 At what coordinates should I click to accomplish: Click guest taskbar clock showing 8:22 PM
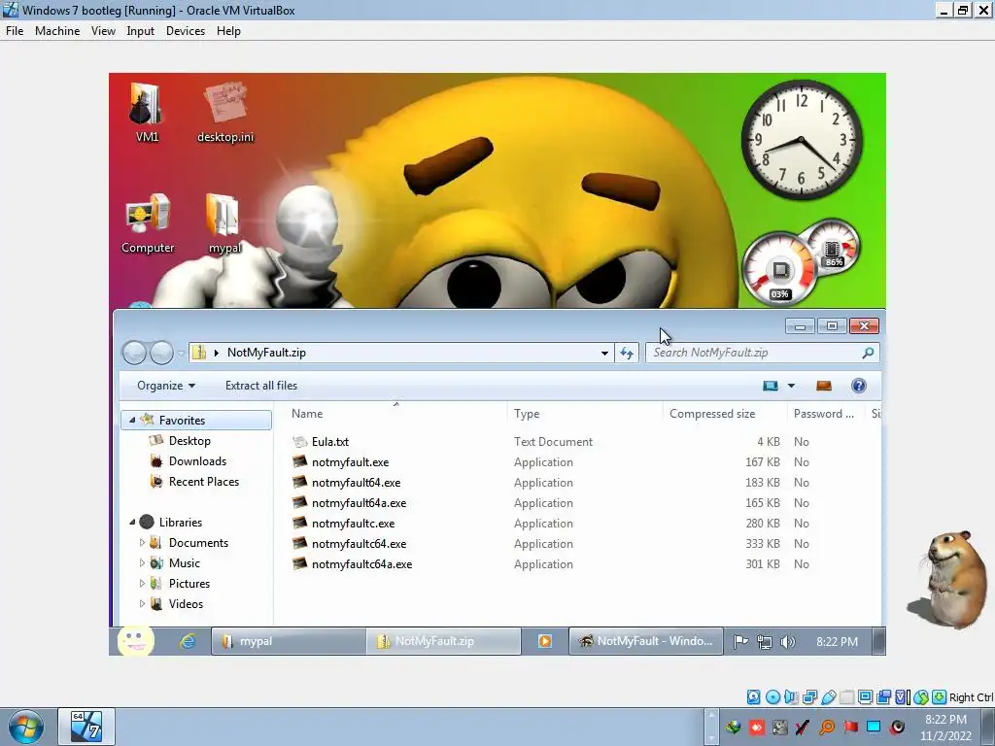pyautogui.click(x=837, y=642)
